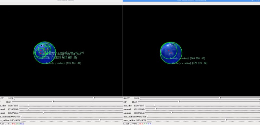Click param1 slider handle in the left window
The image size is (260, 125).
coord(29,109)
